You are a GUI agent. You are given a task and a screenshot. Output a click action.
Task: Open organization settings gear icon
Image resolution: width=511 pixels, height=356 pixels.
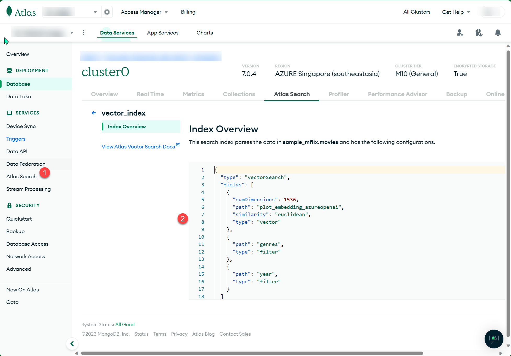click(107, 12)
